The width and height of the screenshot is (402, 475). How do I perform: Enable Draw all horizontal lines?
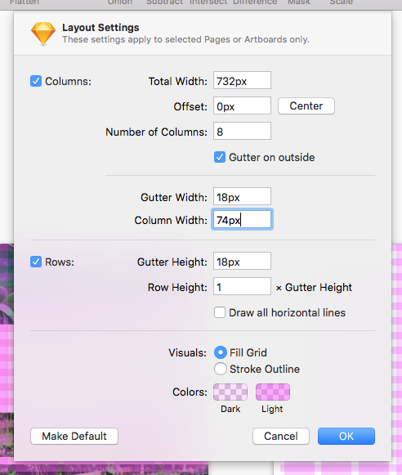click(x=220, y=312)
